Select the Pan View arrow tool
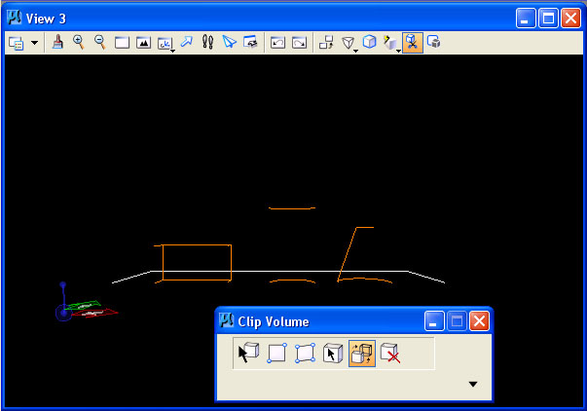The image size is (587, 411). pyautogui.click(x=187, y=42)
